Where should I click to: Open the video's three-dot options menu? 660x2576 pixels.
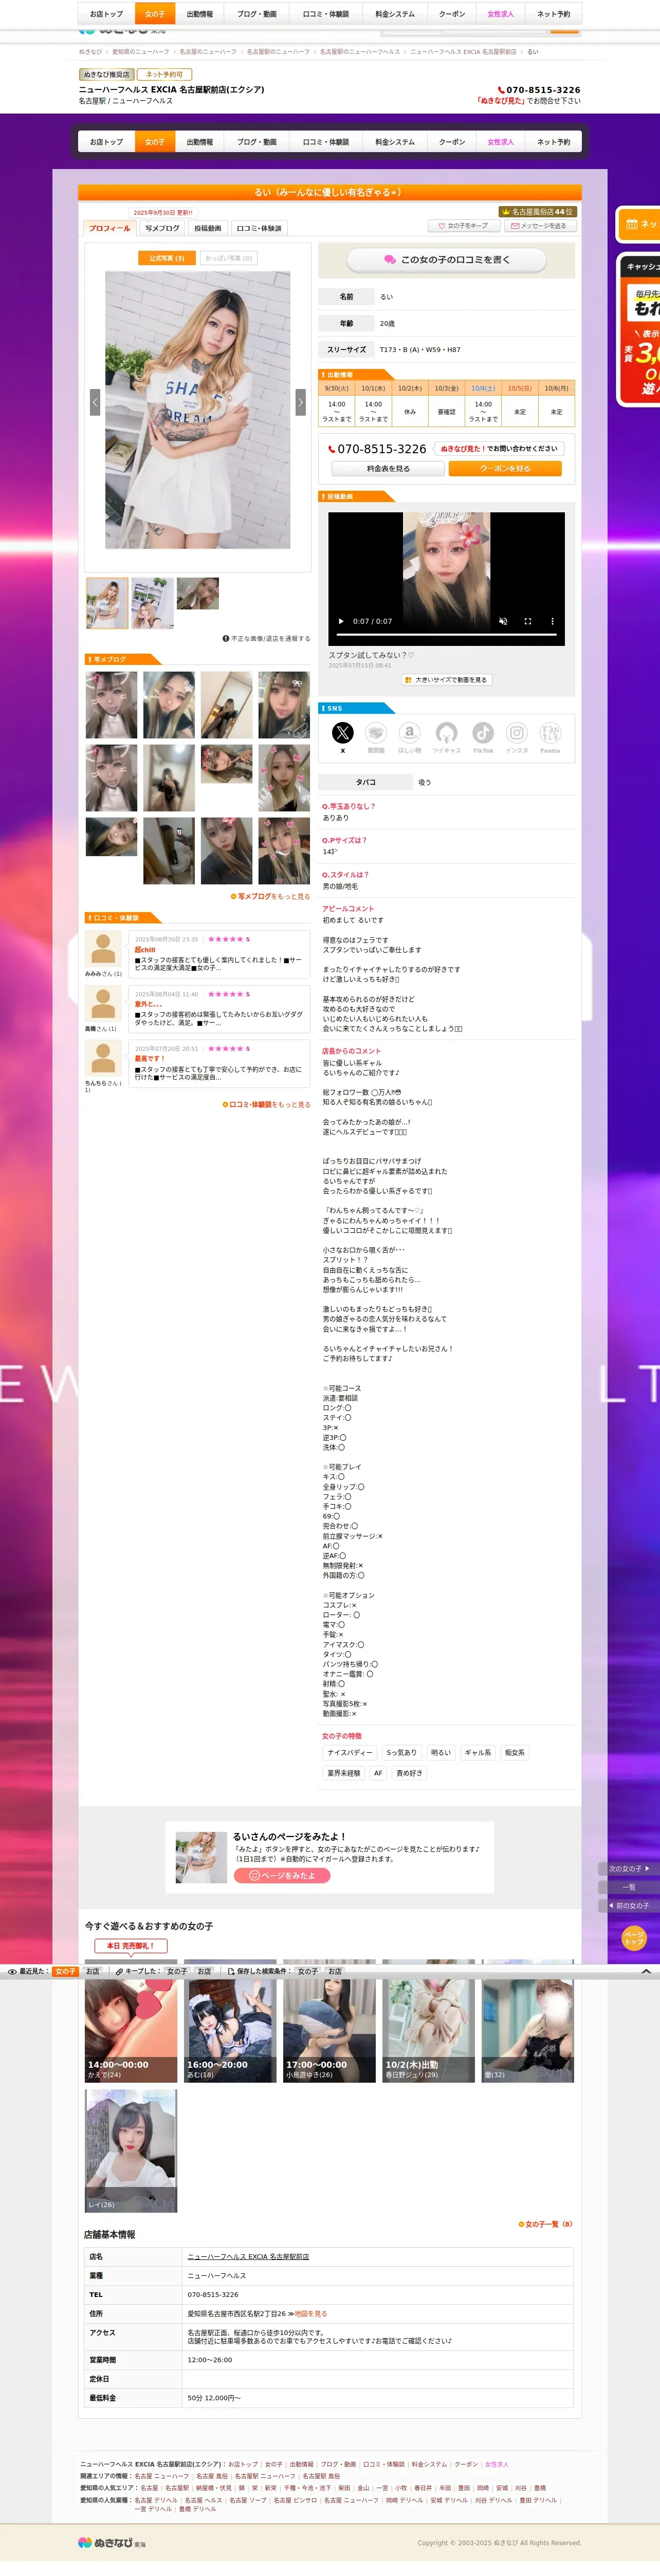click(x=552, y=621)
